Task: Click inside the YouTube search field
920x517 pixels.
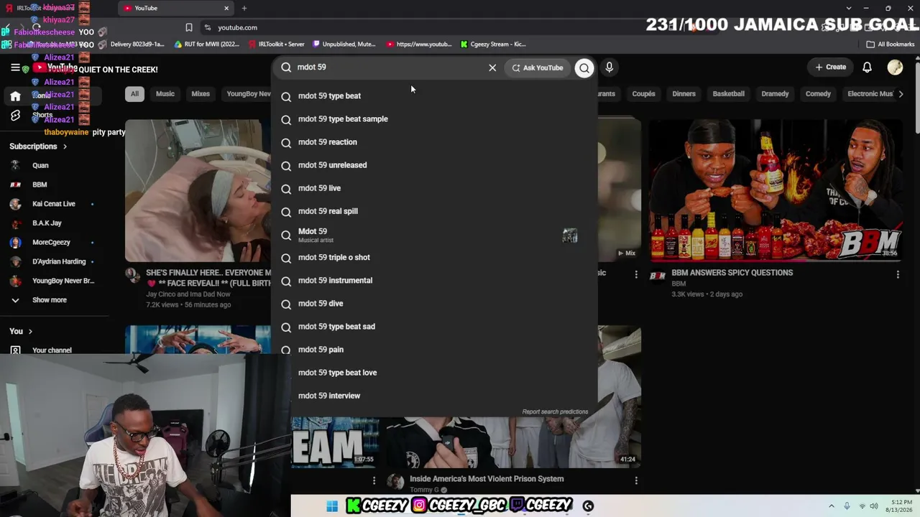Action: tap(388, 67)
